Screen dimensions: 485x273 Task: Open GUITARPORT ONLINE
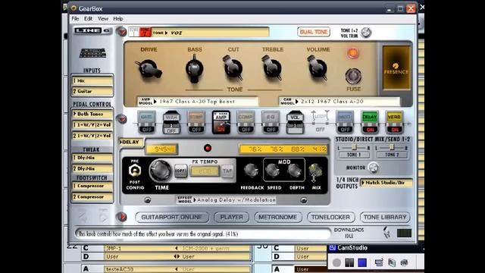[172, 218]
